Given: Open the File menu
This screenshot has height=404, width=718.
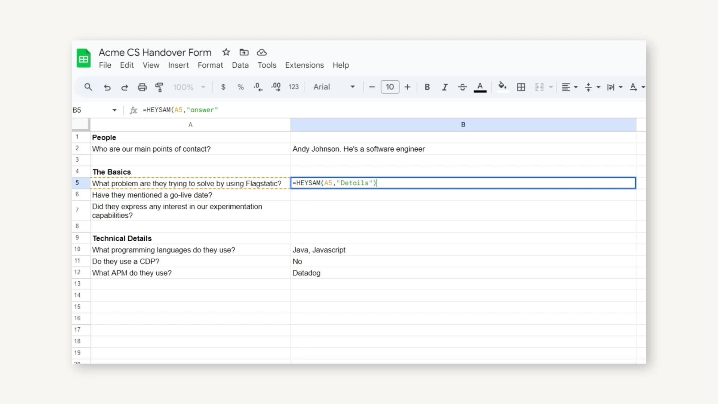Looking at the screenshot, I should pyautogui.click(x=105, y=65).
